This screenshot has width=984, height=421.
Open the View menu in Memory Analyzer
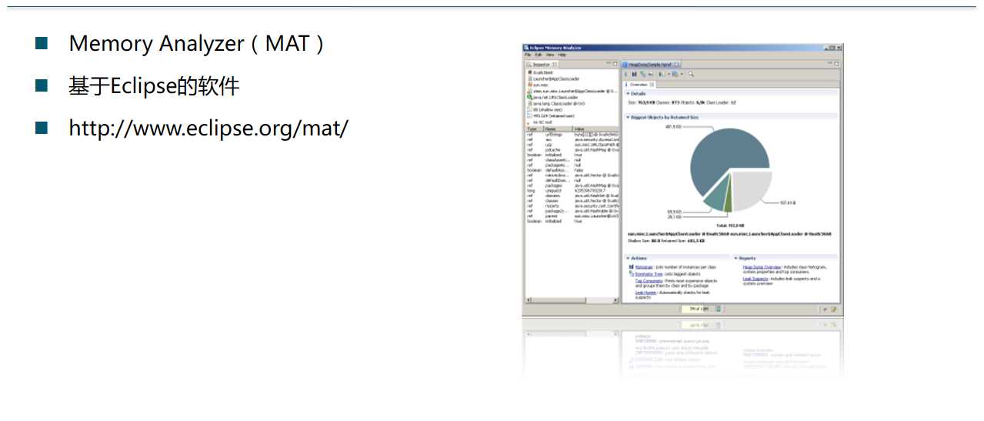550,55
